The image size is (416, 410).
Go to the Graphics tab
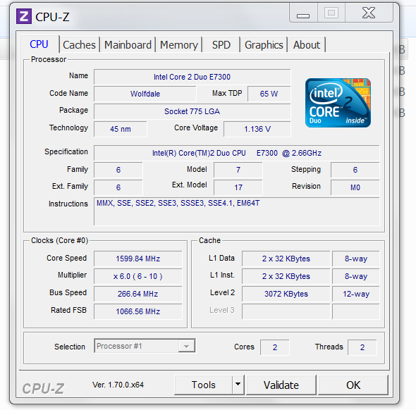264,45
